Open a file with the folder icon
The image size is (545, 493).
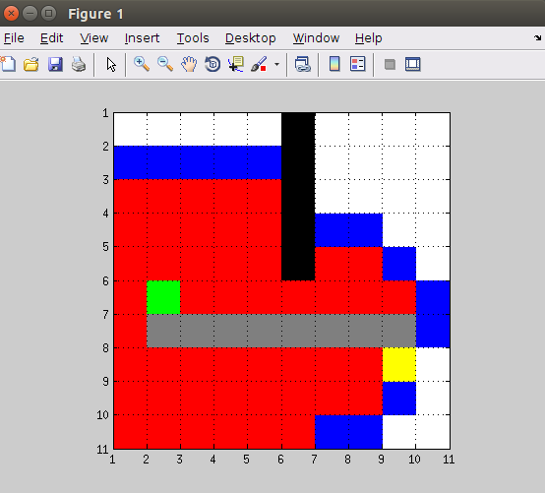(x=31, y=64)
